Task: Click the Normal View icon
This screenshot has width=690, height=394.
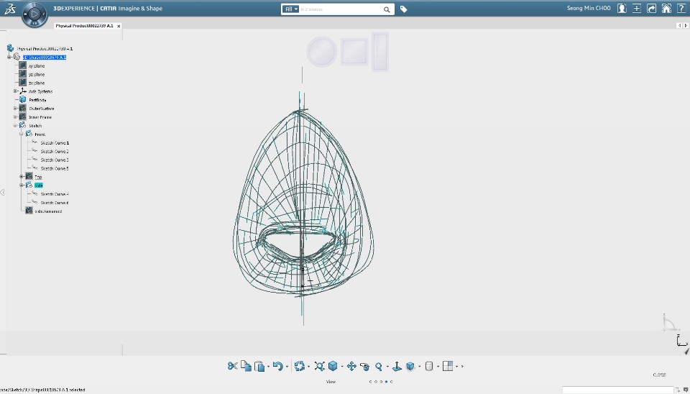Action: pos(397,366)
